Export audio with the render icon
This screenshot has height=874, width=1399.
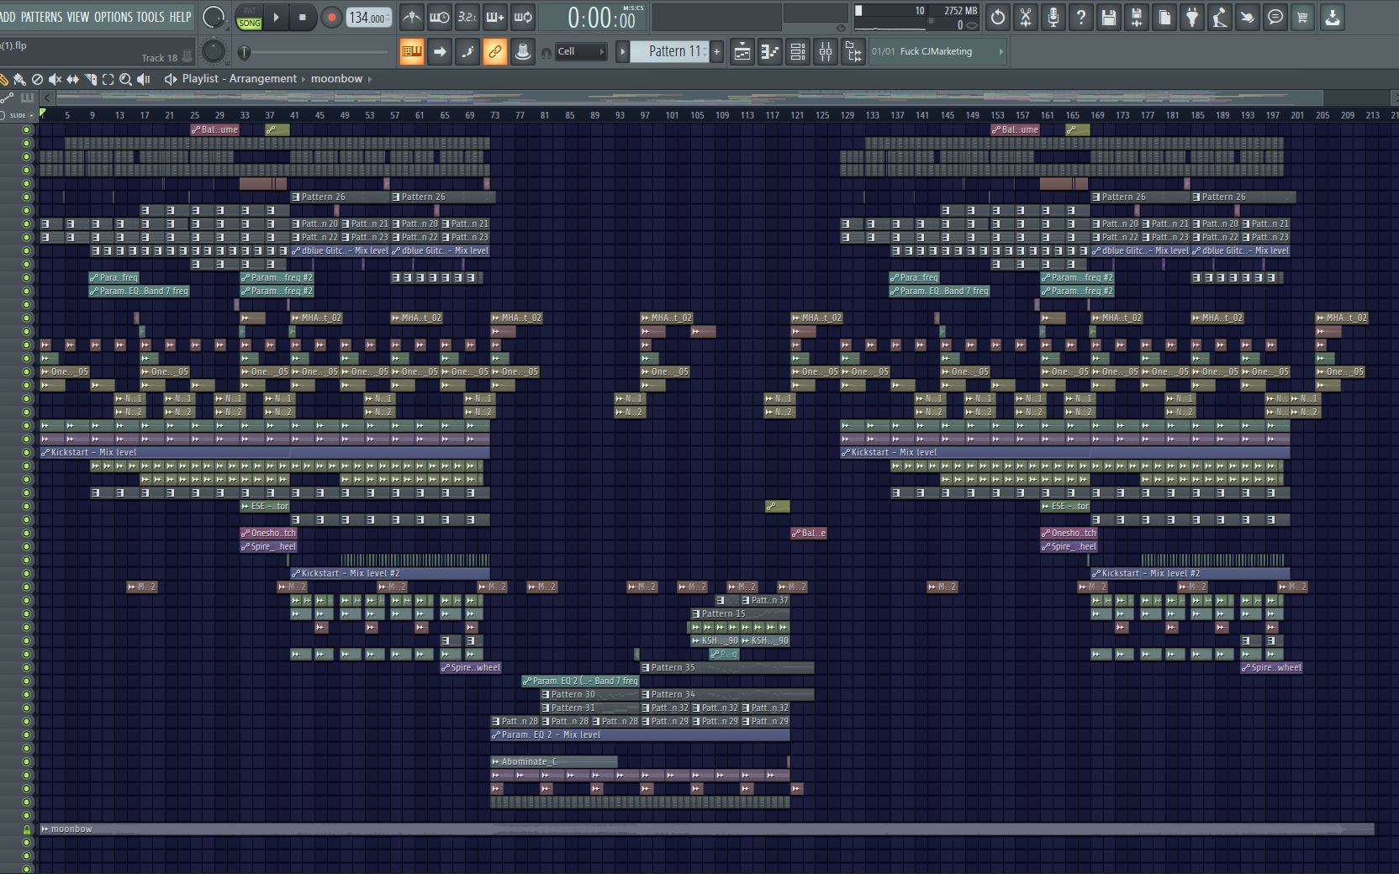point(1137,17)
